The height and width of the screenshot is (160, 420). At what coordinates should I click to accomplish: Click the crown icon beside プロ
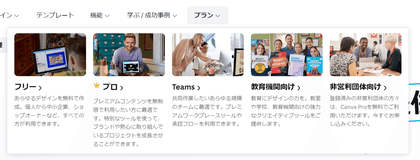[97, 86]
